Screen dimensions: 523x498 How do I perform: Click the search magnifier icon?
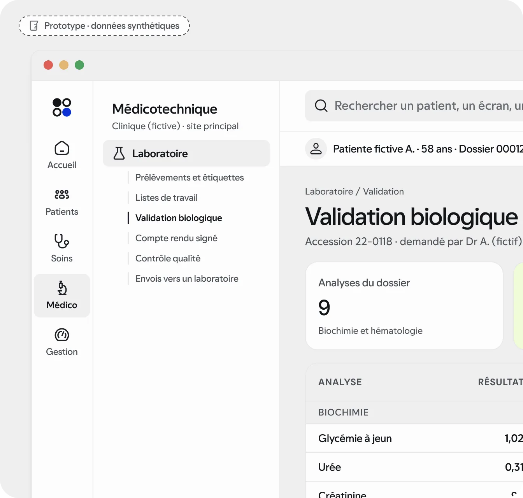[x=321, y=105]
